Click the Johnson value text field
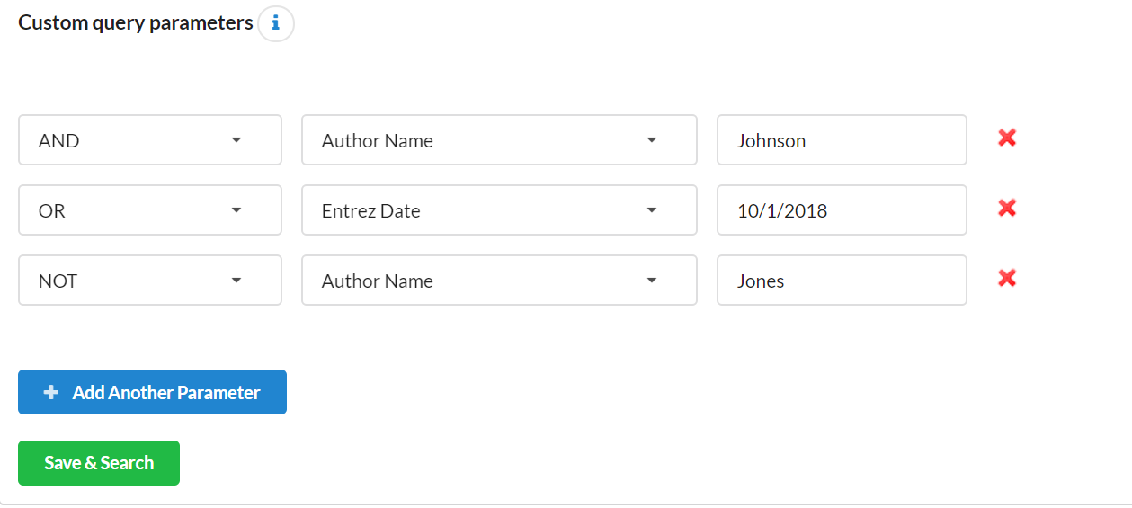 (841, 140)
